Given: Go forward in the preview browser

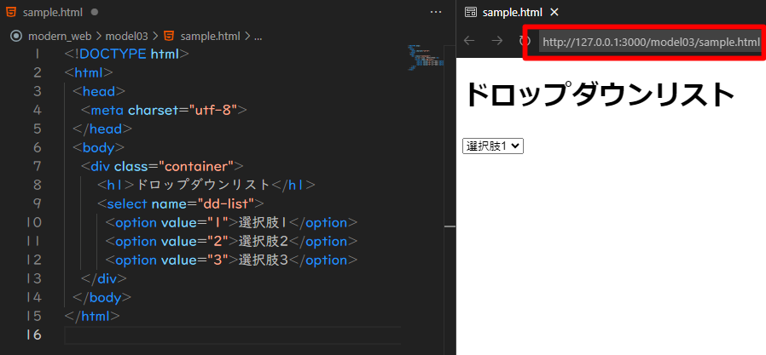Looking at the screenshot, I should click(x=496, y=41).
